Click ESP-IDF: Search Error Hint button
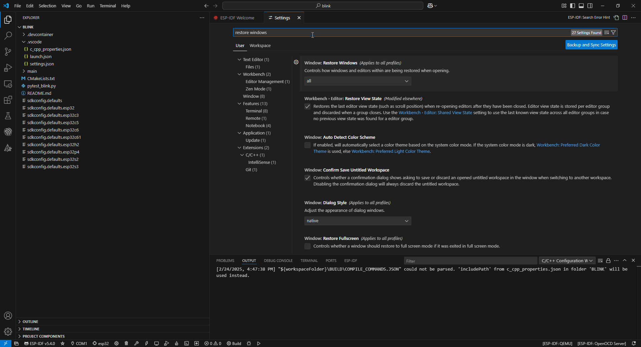Image resolution: width=641 pixels, height=347 pixels. 589,18
